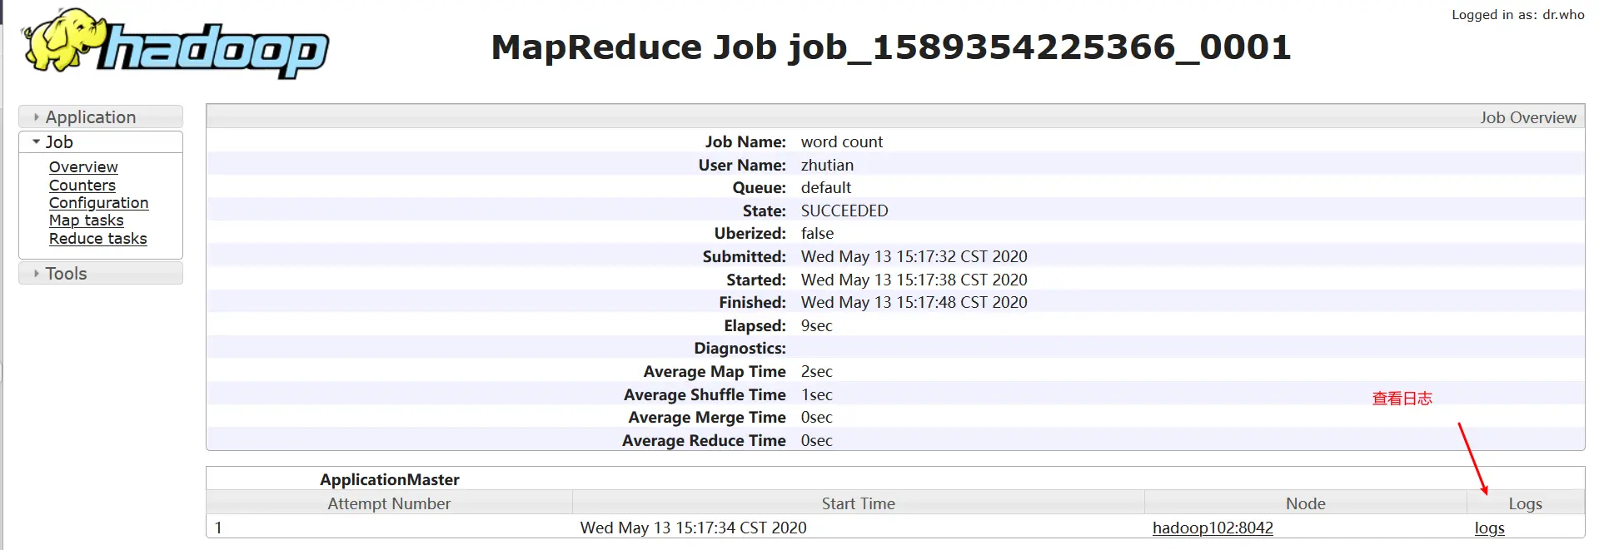The height and width of the screenshot is (550, 1599).
Task: Collapse the Job sidebar section
Action: pos(101,141)
